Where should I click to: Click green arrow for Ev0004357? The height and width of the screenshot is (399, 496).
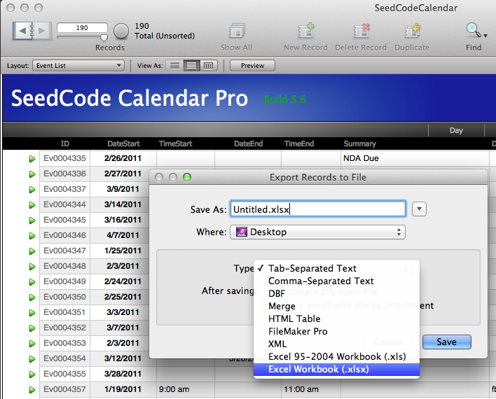(32, 390)
